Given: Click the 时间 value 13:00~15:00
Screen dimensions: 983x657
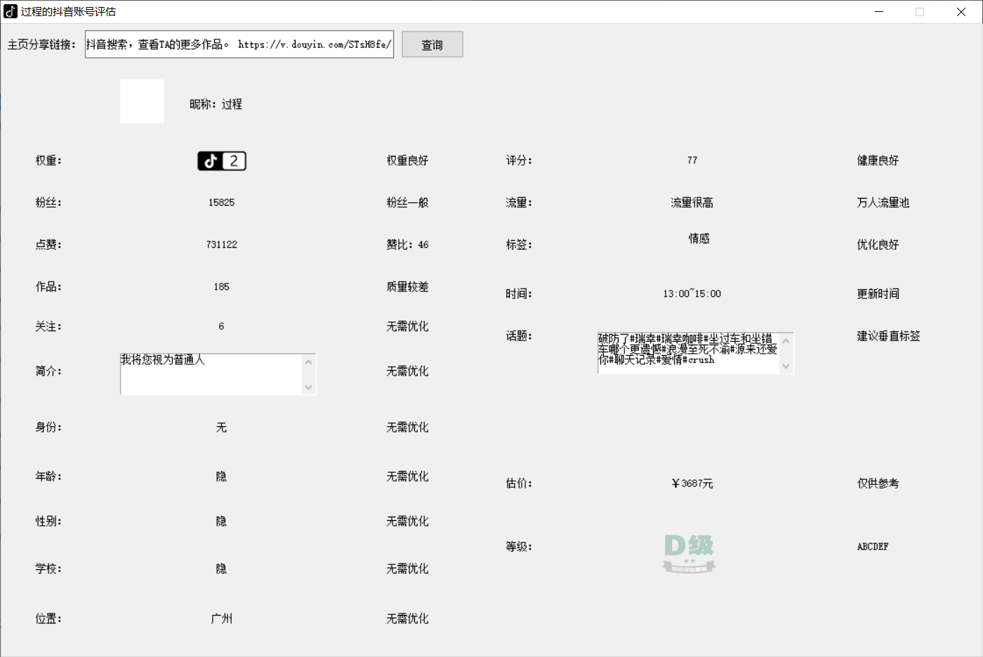Looking at the screenshot, I should 692,293.
